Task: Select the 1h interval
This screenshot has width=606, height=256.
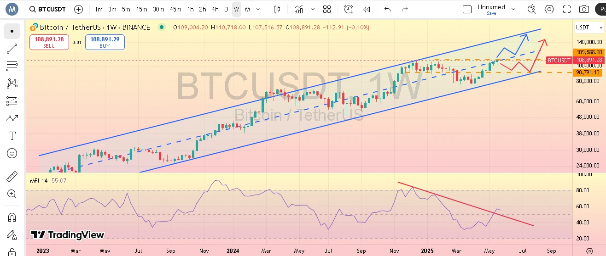Action: (190, 9)
